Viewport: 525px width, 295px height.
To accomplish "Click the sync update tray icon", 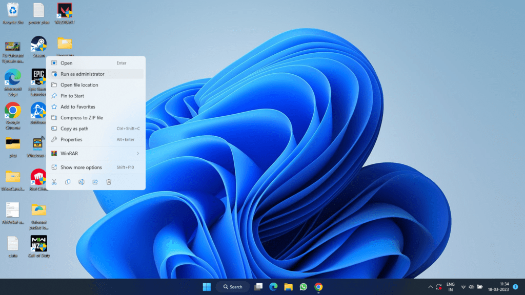I will point(439,287).
